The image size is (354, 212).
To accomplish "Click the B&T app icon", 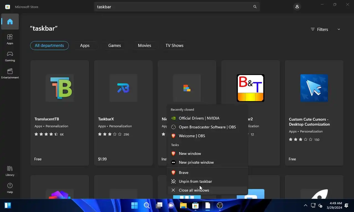I will click(x=251, y=88).
